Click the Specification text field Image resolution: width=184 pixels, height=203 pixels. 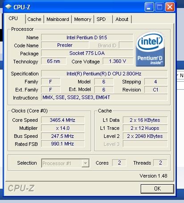pyautogui.click(x=104, y=74)
